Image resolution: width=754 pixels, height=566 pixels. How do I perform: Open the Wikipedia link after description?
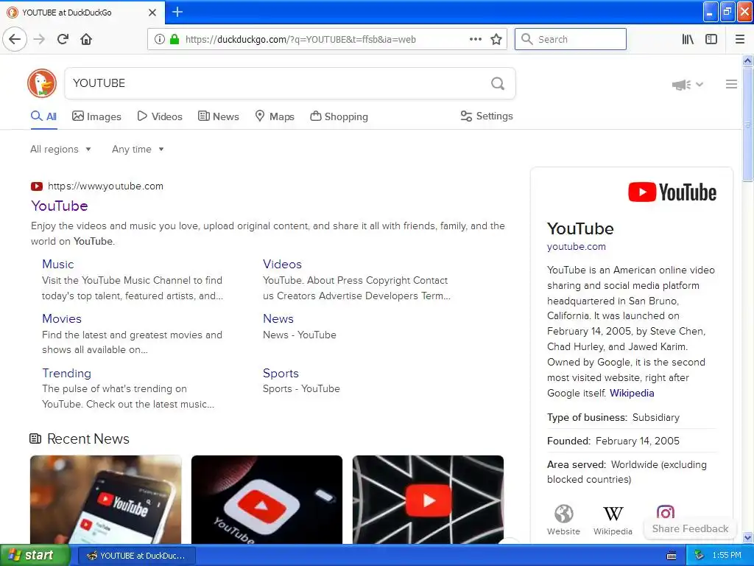(x=632, y=394)
